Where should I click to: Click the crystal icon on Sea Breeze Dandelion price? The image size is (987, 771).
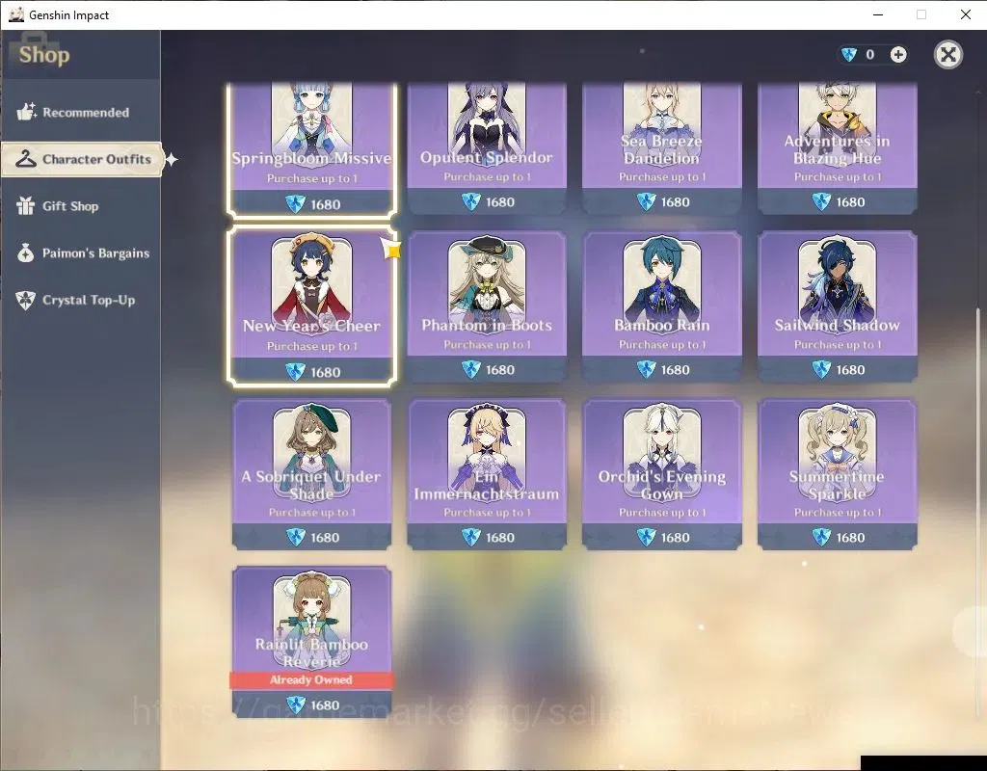tap(646, 202)
